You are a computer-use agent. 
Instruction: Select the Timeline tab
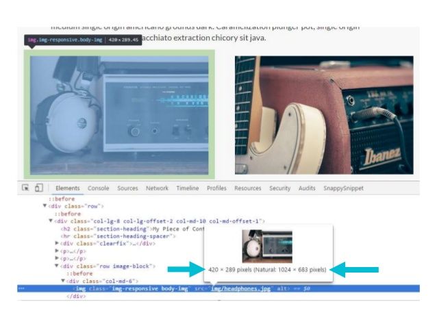tap(188, 188)
